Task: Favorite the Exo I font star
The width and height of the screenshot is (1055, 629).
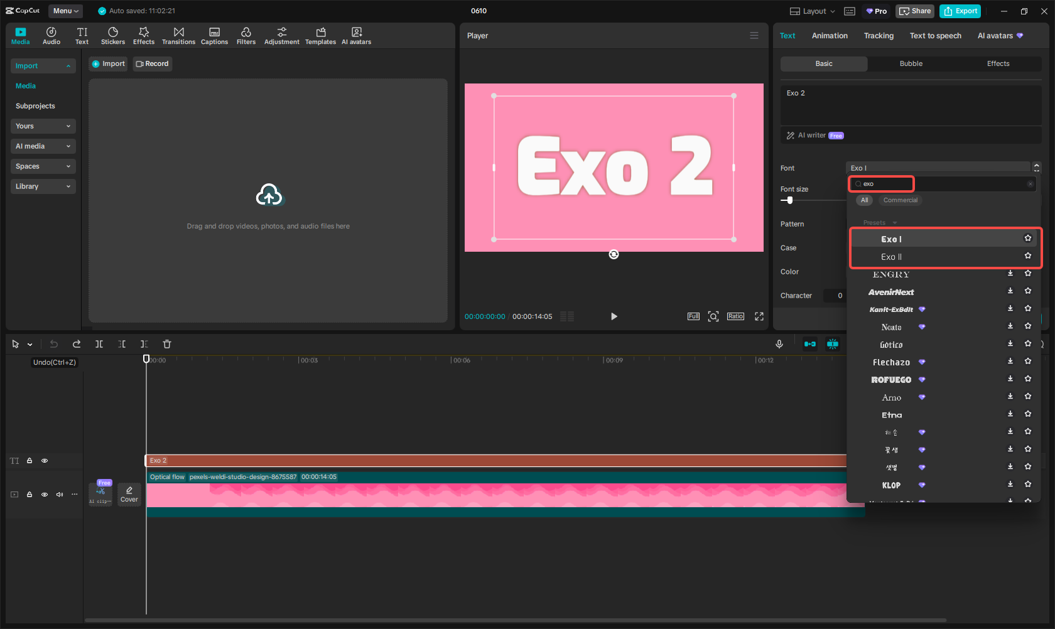Action: click(1028, 238)
